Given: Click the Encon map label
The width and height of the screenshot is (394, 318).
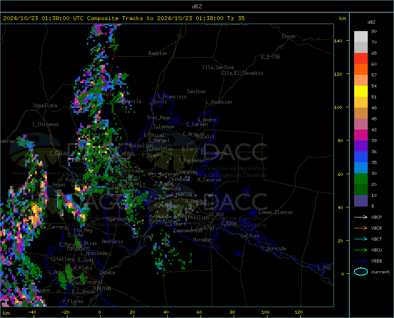Looking at the screenshot, I should [x=288, y=36].
